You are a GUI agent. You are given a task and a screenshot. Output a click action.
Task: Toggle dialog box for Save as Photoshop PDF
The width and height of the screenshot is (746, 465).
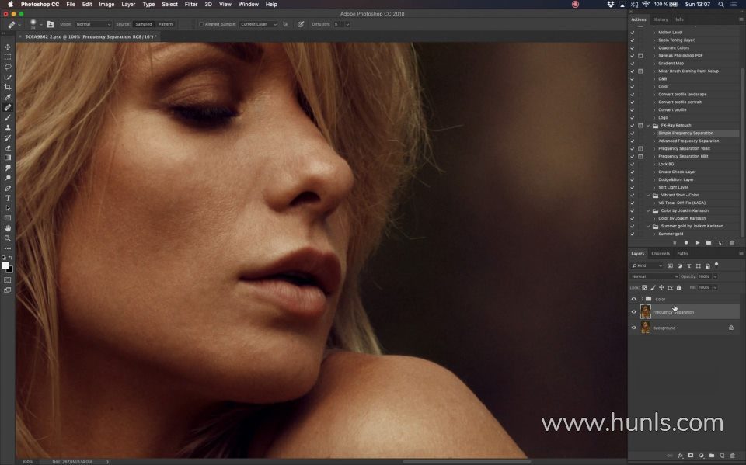click(x=640, y=56)
